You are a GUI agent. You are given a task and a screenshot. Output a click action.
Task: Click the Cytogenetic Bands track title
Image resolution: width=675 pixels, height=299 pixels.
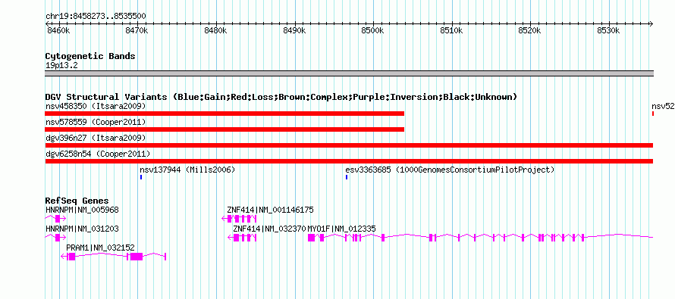[x=90, y=56]
